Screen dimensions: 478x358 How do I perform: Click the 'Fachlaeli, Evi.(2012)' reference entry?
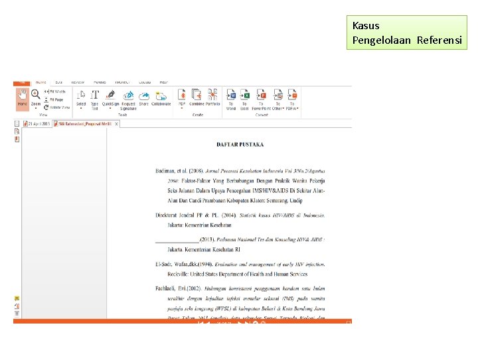(x=240, y=303)
